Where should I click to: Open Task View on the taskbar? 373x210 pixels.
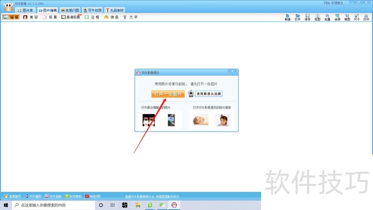pyautogui.click(x=113, y=205)
